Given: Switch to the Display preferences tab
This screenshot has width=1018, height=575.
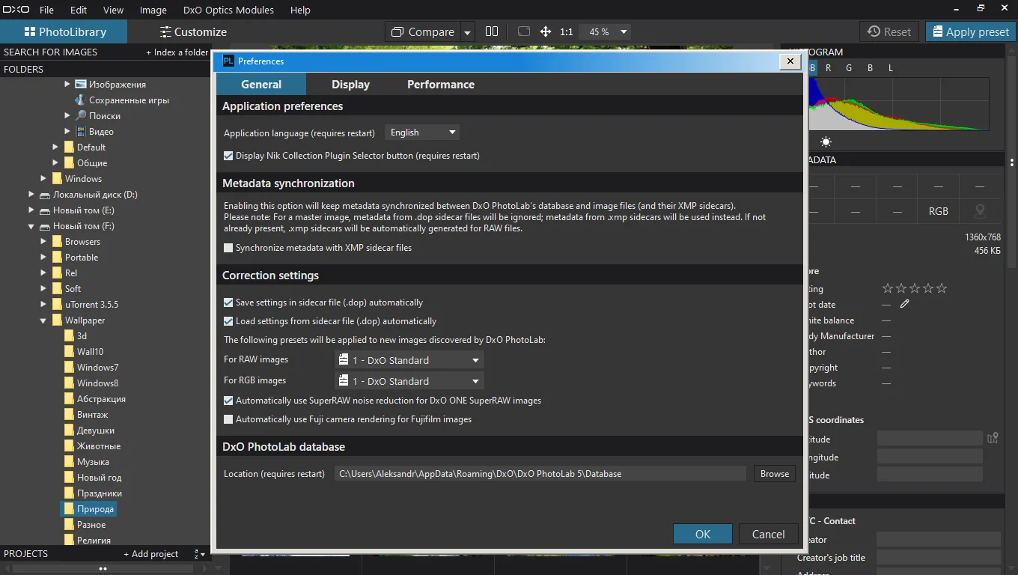Looking at the screenshot, I should point(350,84).
